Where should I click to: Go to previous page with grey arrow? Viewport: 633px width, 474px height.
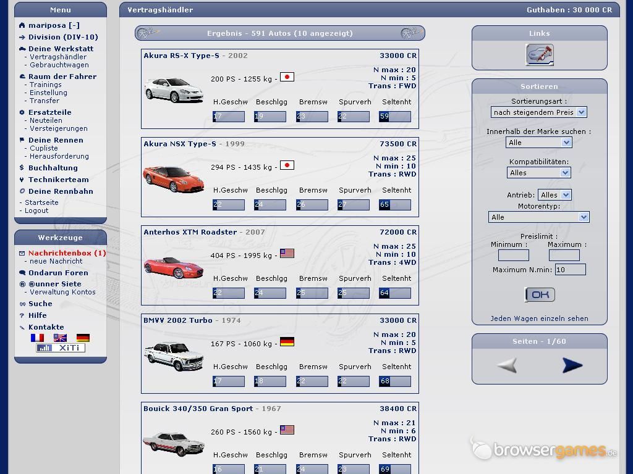507,365
